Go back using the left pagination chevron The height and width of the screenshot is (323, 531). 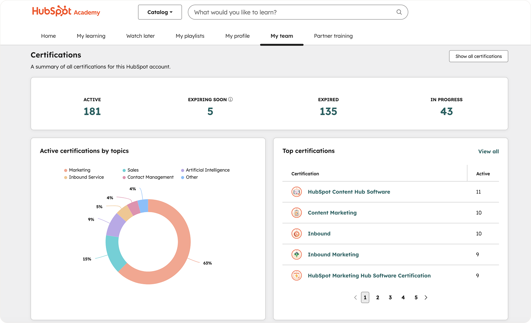pyautogui.click(x=355, y=297)
